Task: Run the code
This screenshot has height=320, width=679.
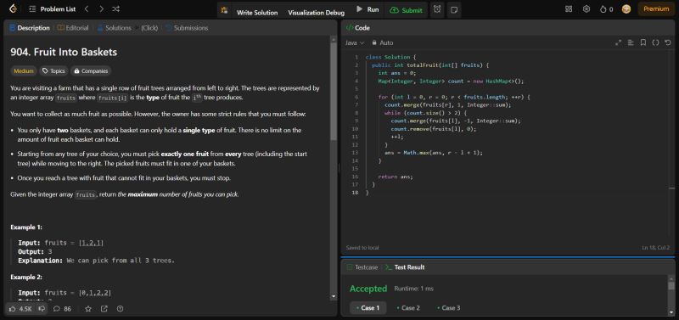Action: 368,9
